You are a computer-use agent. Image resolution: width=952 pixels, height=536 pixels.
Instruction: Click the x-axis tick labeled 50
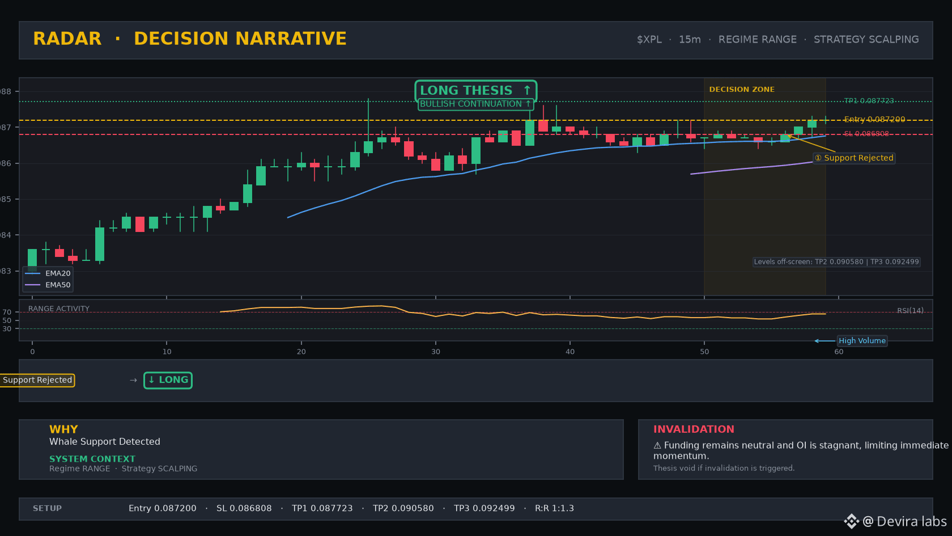pos(704,352)
